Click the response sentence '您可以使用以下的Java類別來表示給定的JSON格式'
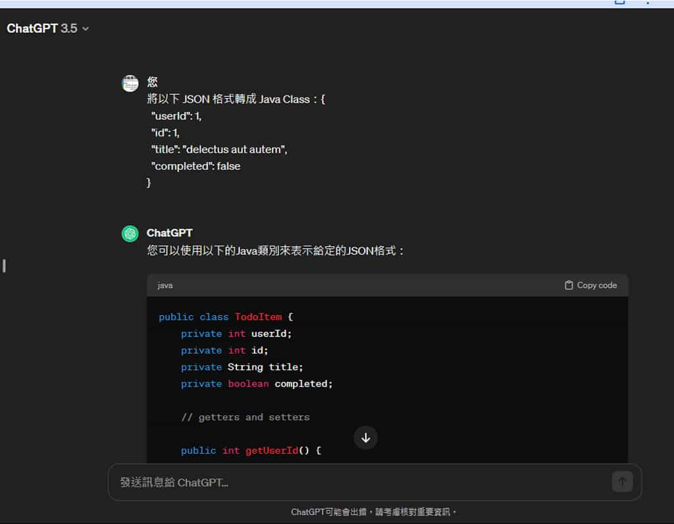This screenshot has height=524, width=674. point(272,251)
